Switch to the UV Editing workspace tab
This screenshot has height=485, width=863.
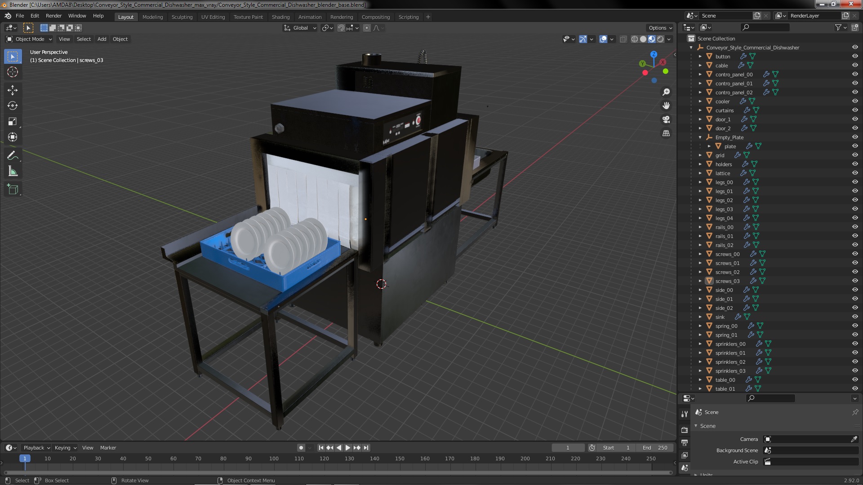pyautogui.click(x=213, y=17)
